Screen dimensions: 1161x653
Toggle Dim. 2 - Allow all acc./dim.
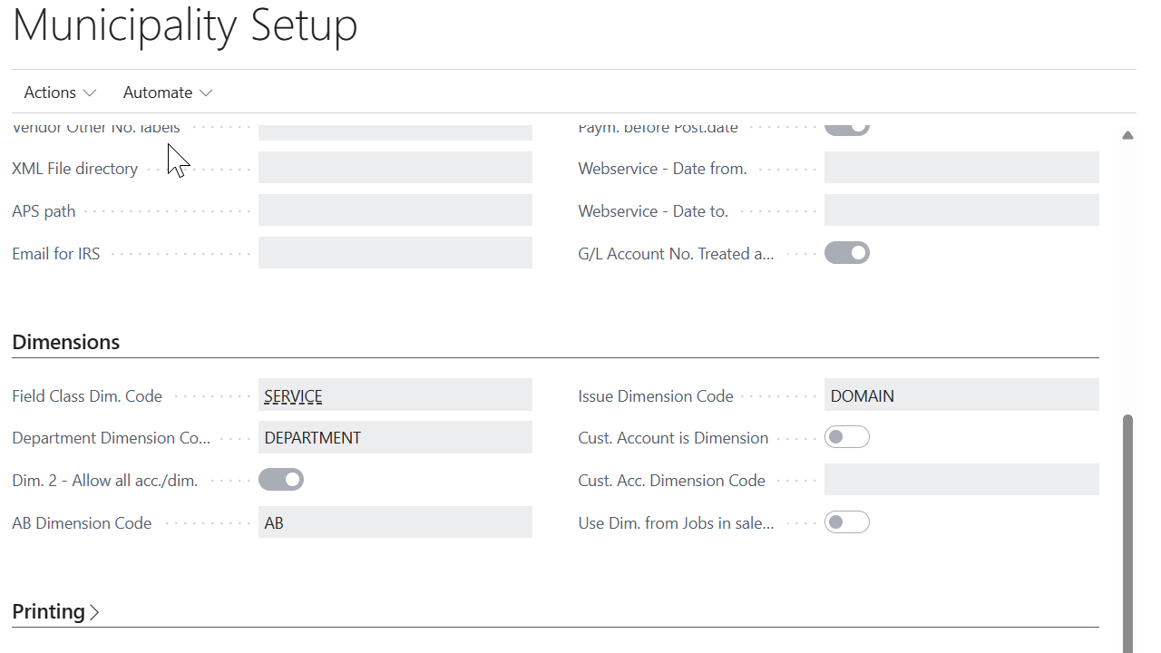click(281, 480)
